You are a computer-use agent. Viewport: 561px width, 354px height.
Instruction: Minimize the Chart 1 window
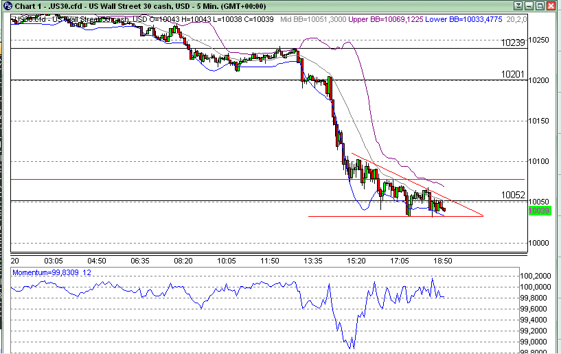click(529, 5)
